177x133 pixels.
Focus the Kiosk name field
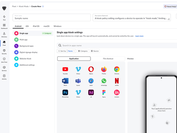click(51, 17)
